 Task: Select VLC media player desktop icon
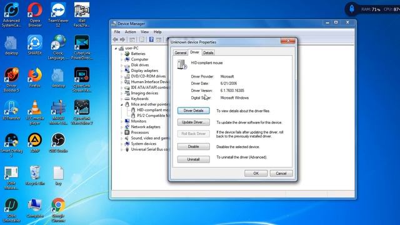click(35, 112)
